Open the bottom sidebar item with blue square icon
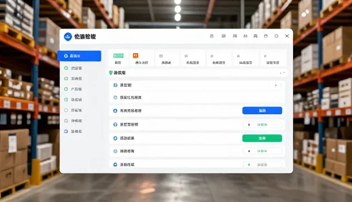This screenshot has height=202, width=352. pos(73,131)
